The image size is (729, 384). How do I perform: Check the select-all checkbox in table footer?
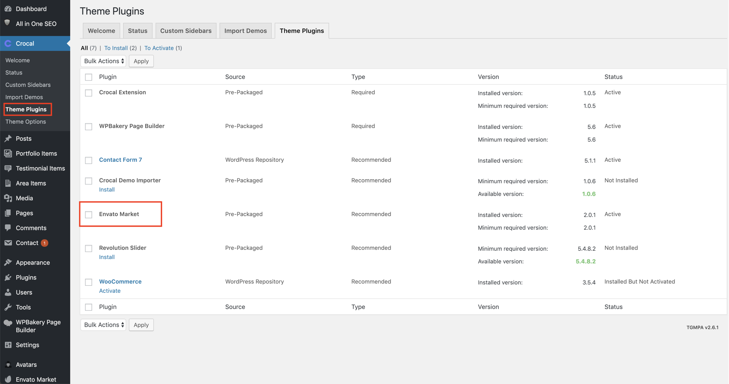(89, 307)
